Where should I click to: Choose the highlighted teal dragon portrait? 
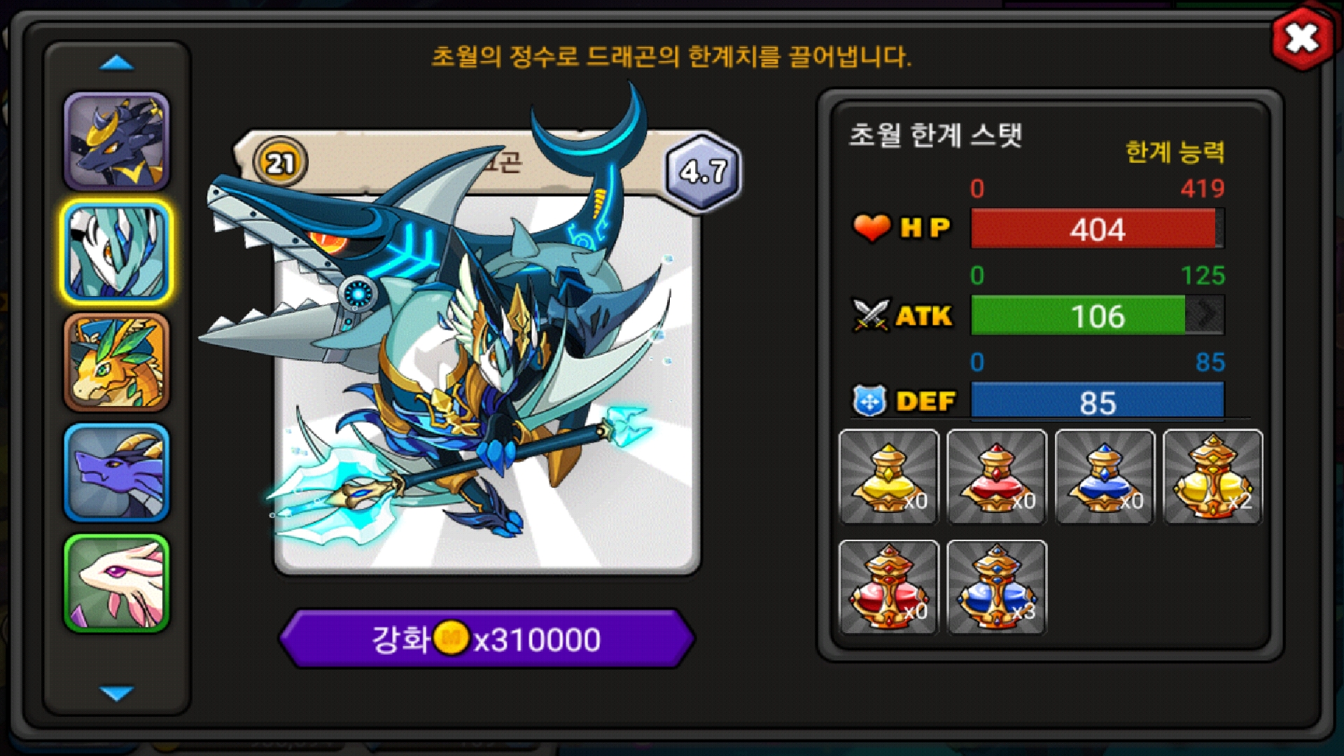tap(117, 253)
